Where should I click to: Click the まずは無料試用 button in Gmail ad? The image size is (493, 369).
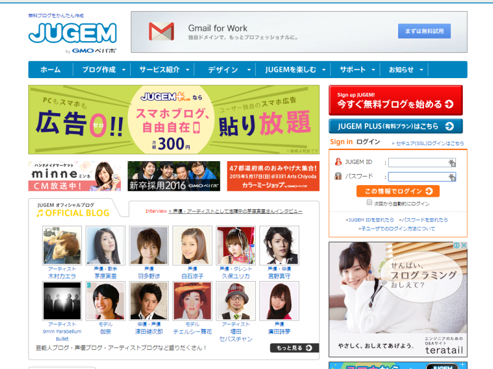point(424,31)
